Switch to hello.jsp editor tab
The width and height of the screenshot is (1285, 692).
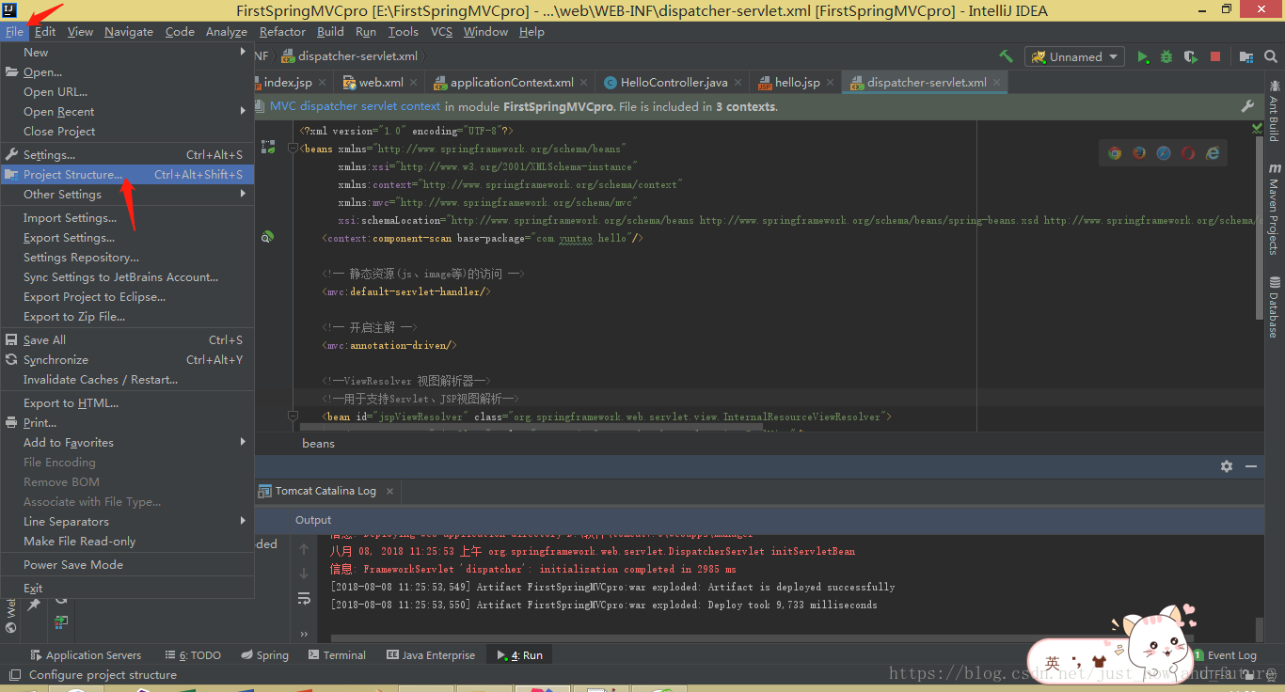(x=797, y=83)
